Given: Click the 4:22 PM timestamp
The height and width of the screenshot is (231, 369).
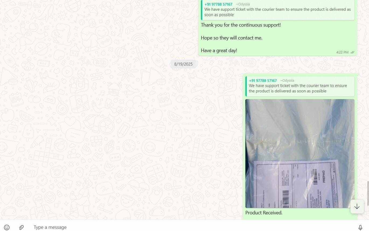Looking at the screenshot, I should (x=342, y=52).
